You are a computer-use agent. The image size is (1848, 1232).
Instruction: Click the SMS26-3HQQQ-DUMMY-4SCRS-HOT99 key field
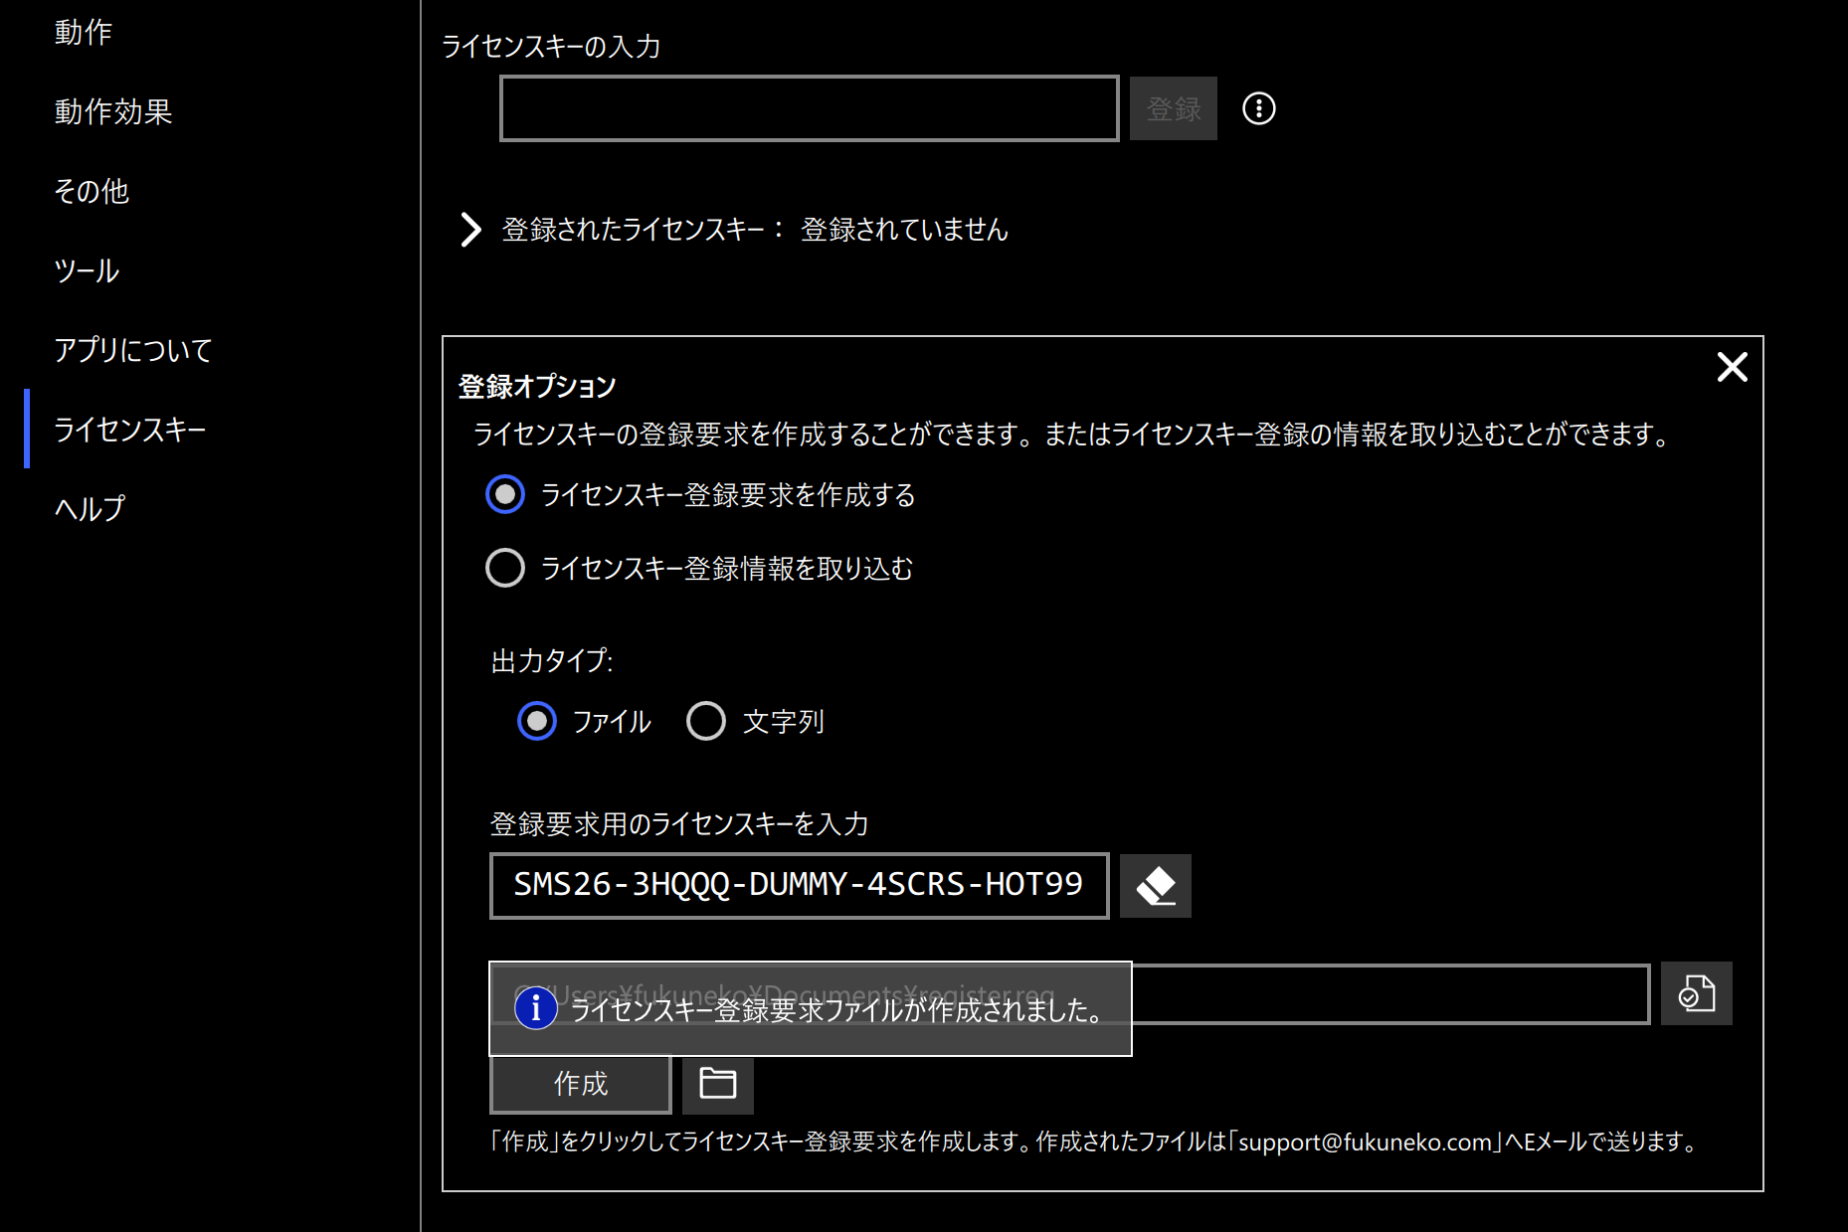[x=799, y=885]
